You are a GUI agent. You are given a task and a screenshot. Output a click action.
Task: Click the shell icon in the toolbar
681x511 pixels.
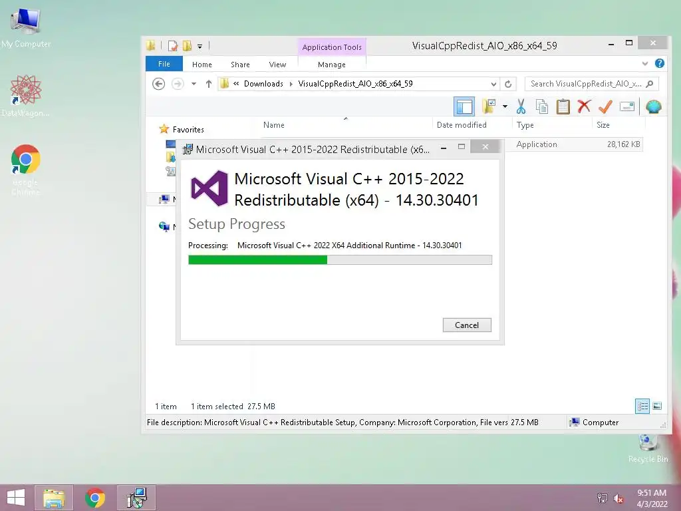pos(653,106)
